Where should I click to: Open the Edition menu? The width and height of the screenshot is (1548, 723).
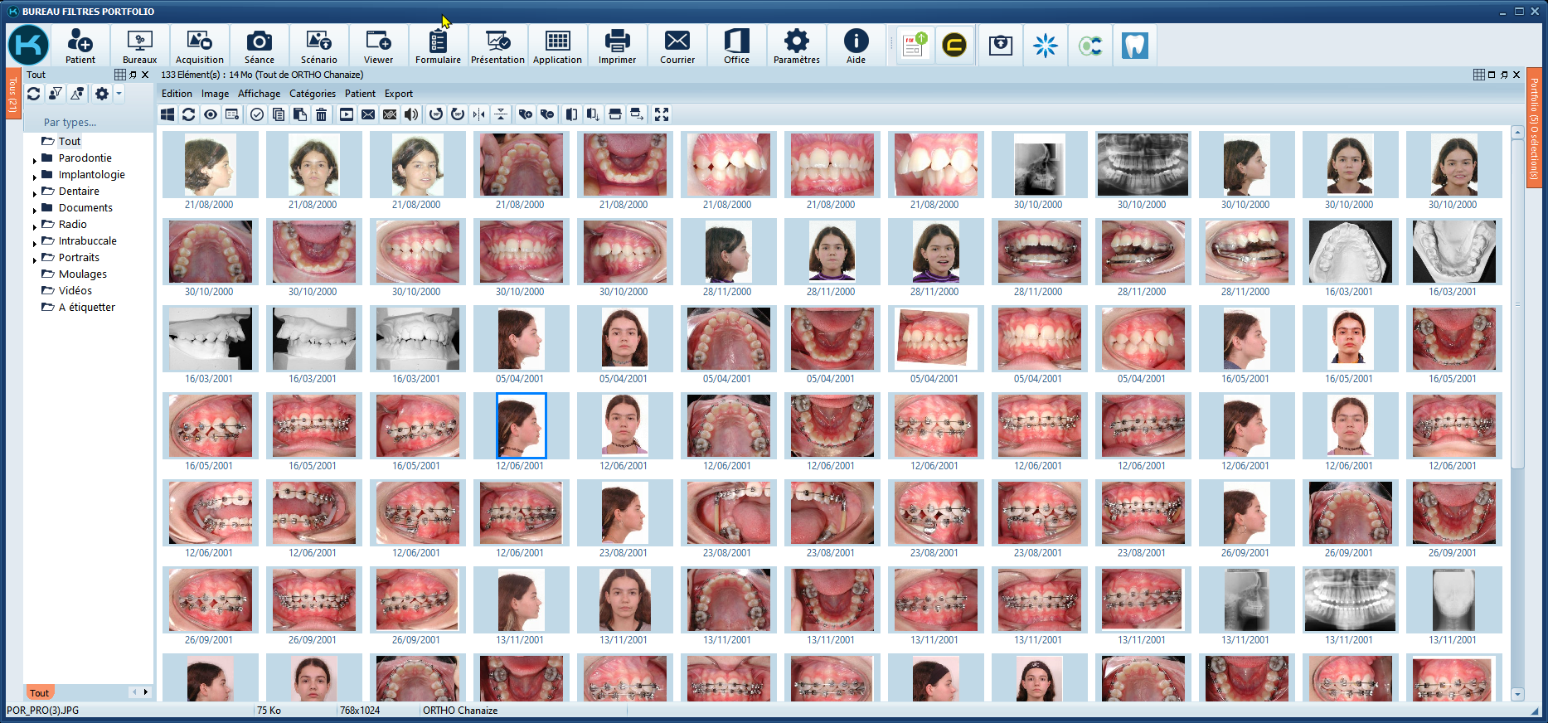click(x=177, y=94)
